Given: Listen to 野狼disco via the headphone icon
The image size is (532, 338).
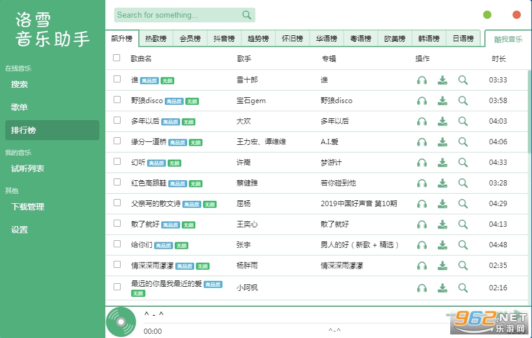Looking at the screenshot, I should (x=422, y=101).
